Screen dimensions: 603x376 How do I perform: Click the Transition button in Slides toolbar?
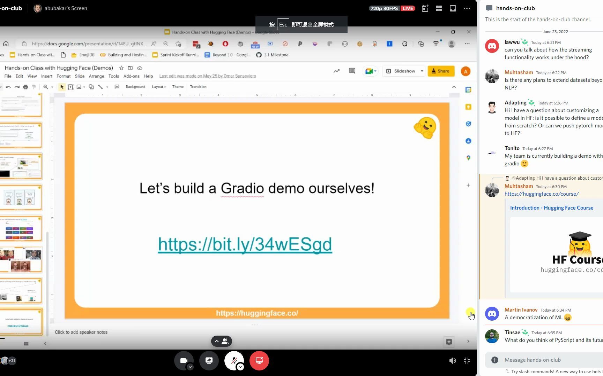pos(198,87)
